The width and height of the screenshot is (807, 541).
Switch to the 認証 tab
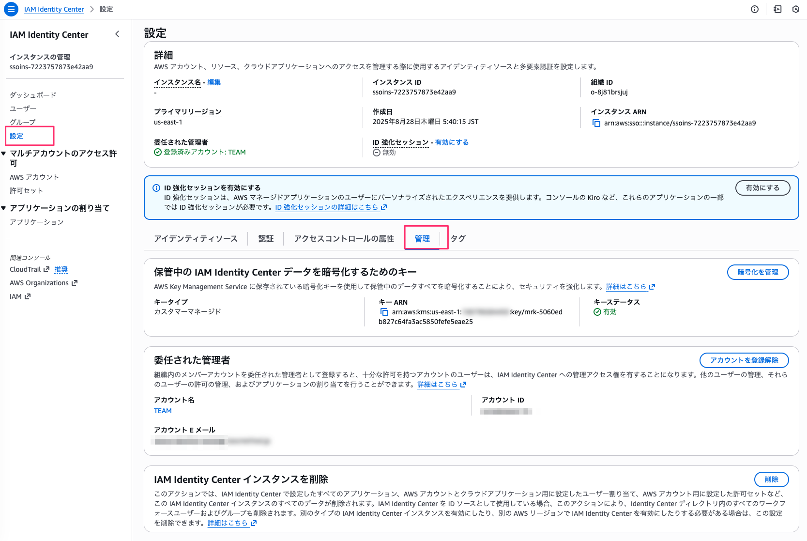266,238
